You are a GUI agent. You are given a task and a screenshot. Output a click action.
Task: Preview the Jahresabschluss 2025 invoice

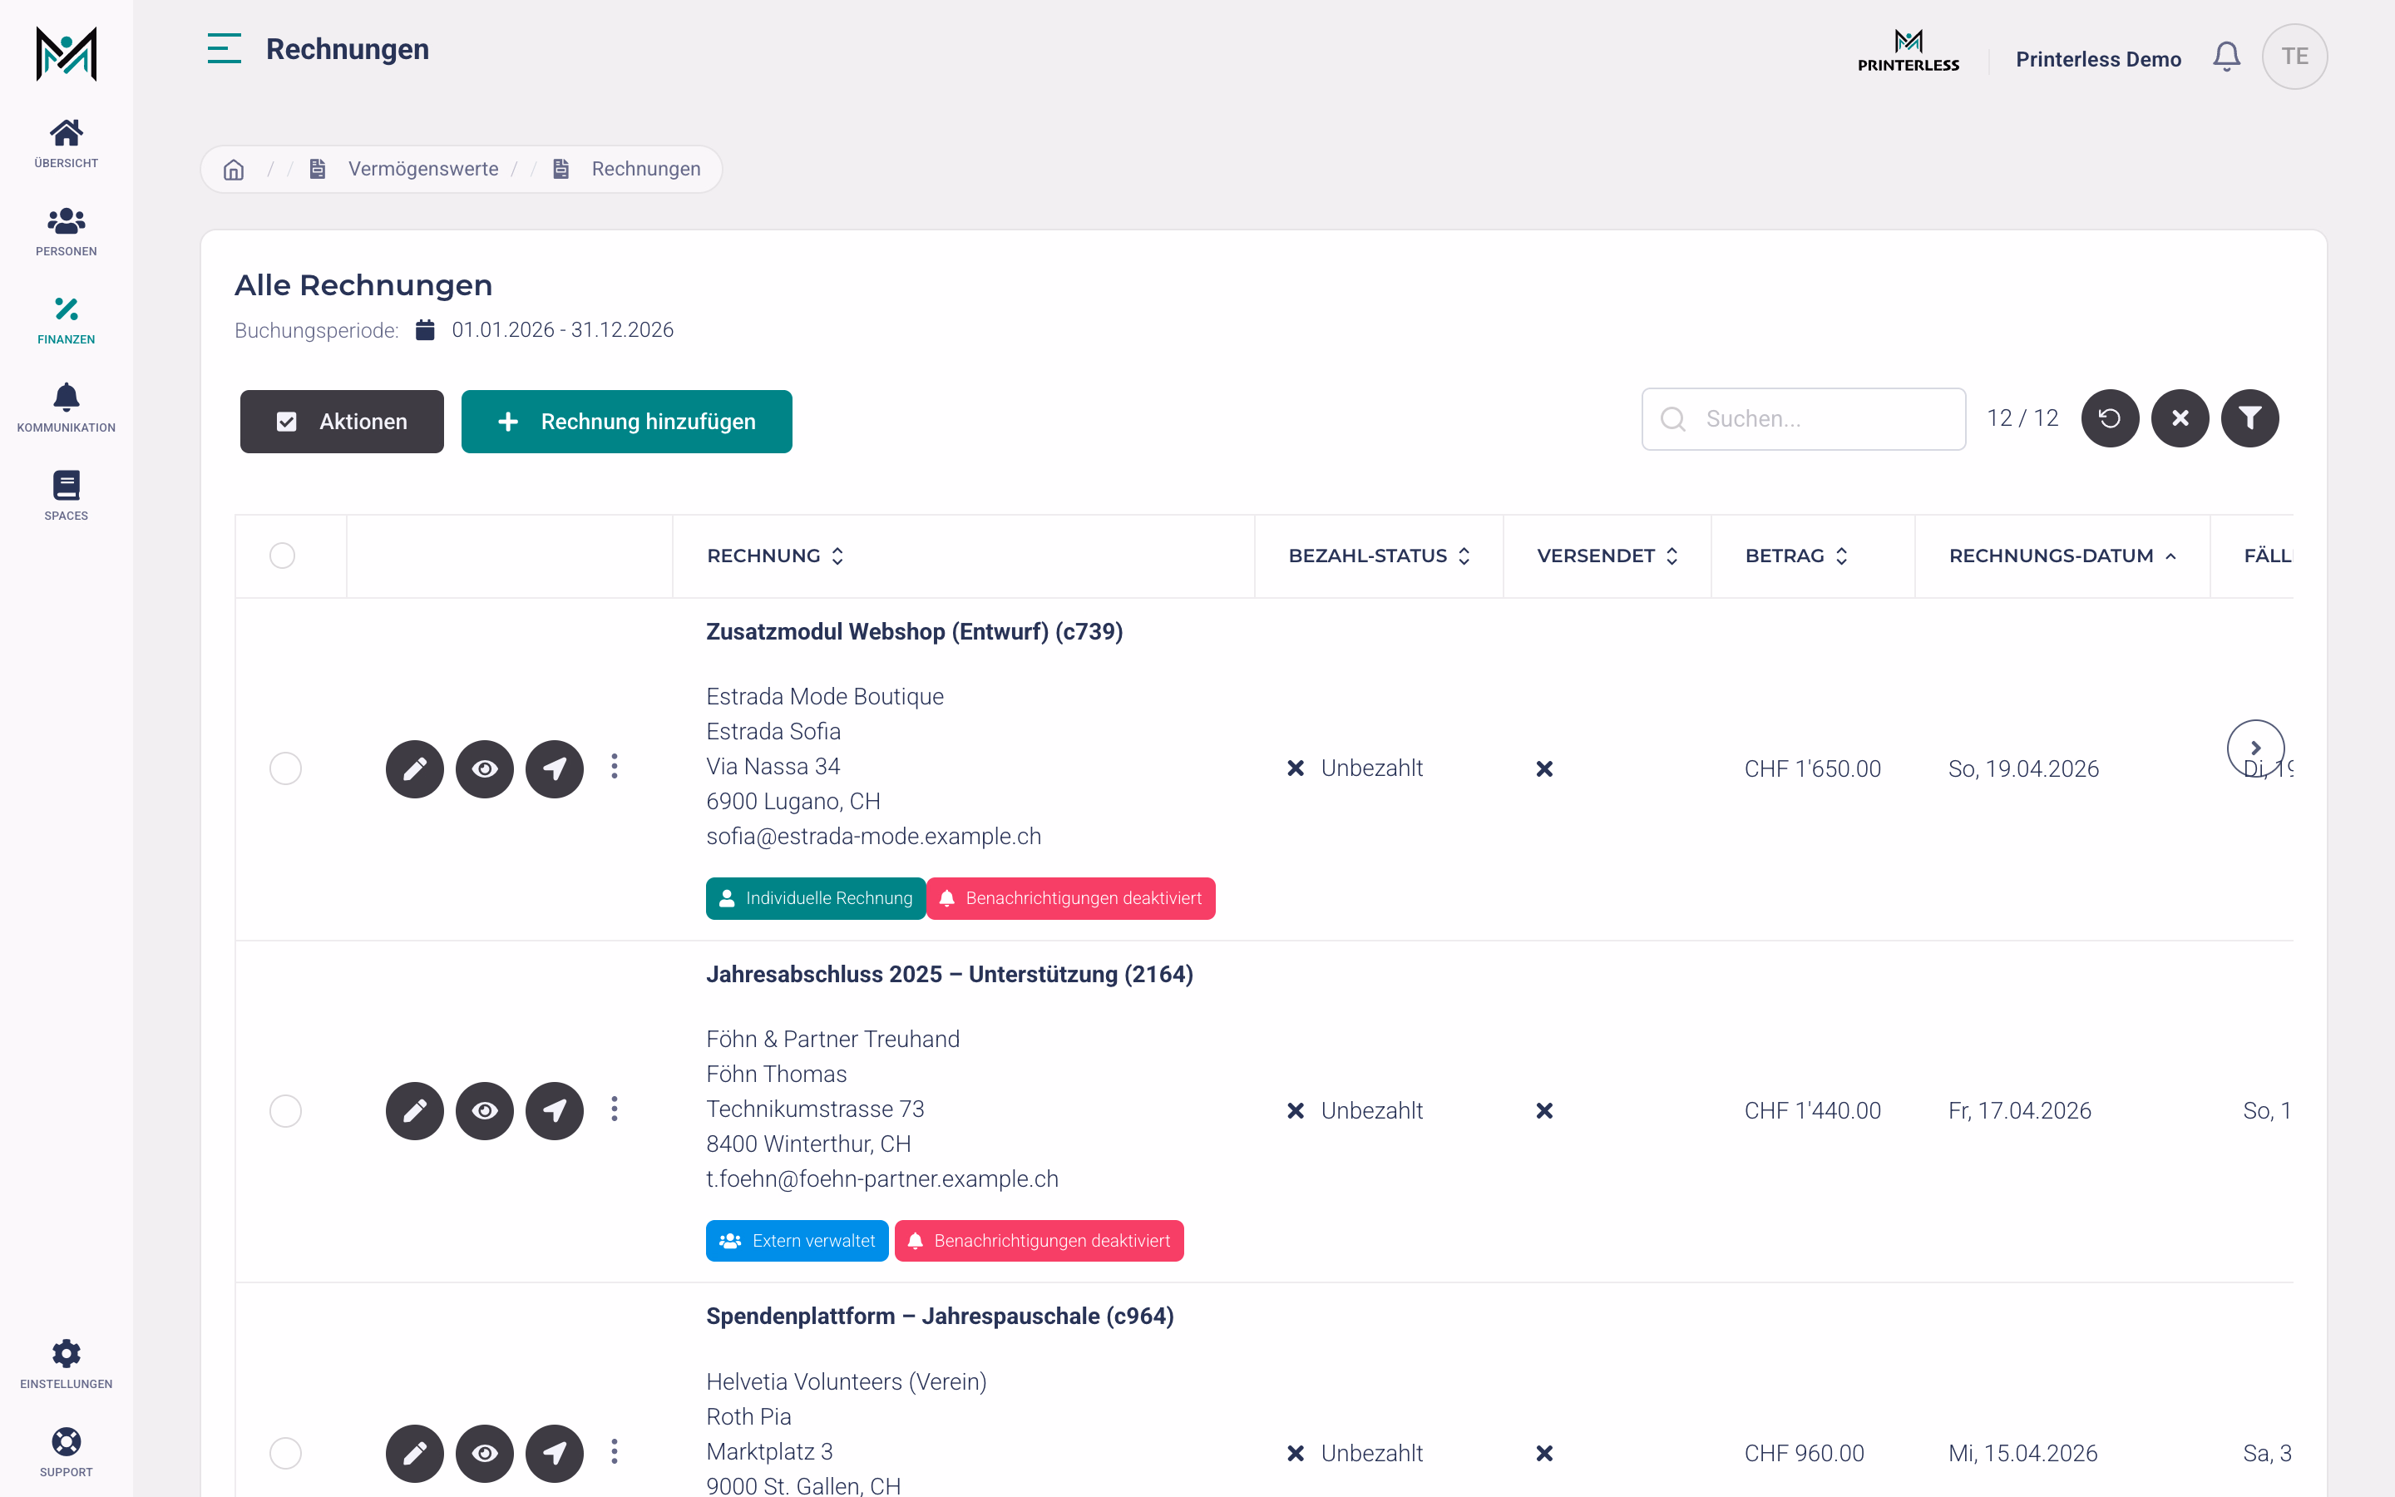[x=485, y=1111]
